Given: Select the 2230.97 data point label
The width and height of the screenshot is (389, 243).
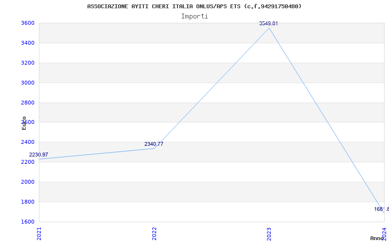Looking at the screenshot, I should (x=39, y=155).
